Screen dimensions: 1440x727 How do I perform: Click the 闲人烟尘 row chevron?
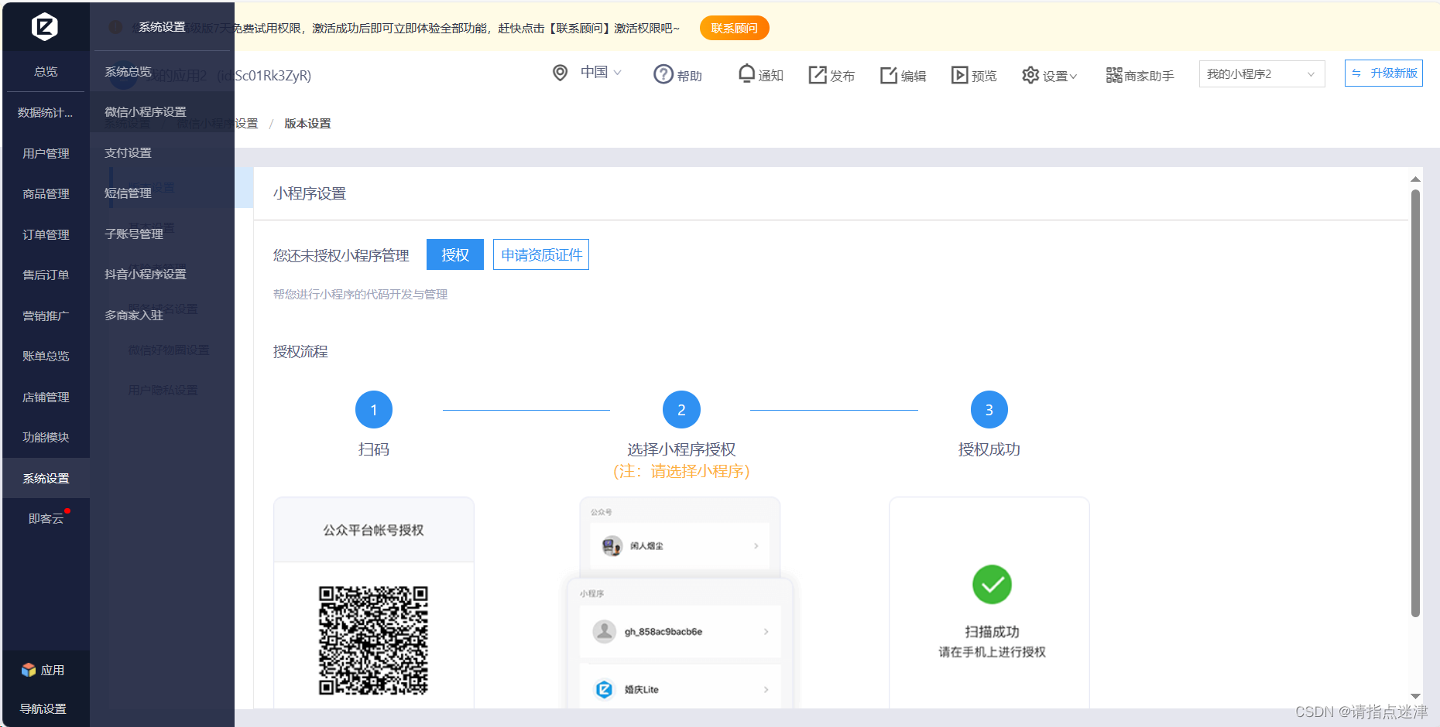(x=756, y=546)
